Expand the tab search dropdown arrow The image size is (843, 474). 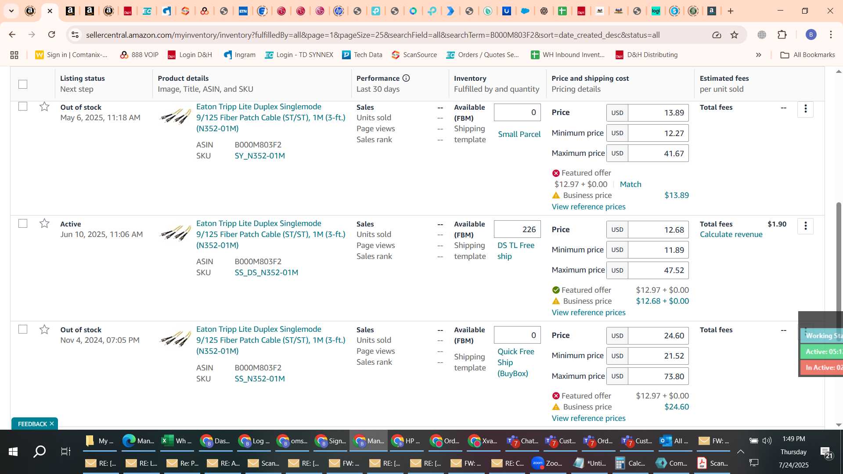tap(11, 11)
